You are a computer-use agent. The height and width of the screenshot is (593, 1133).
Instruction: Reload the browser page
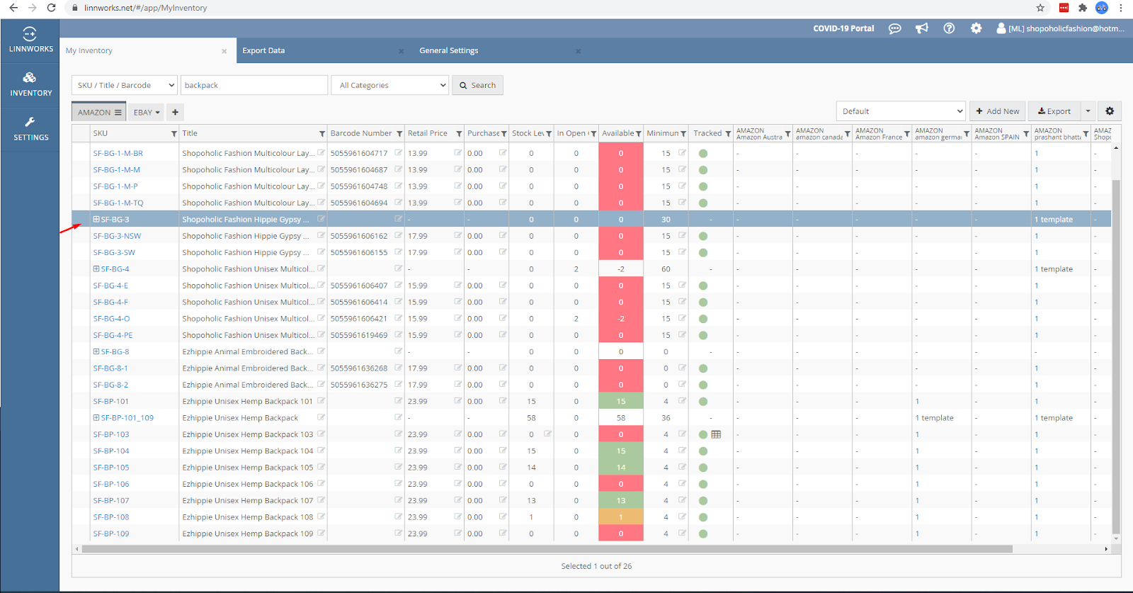coord(51,8)
